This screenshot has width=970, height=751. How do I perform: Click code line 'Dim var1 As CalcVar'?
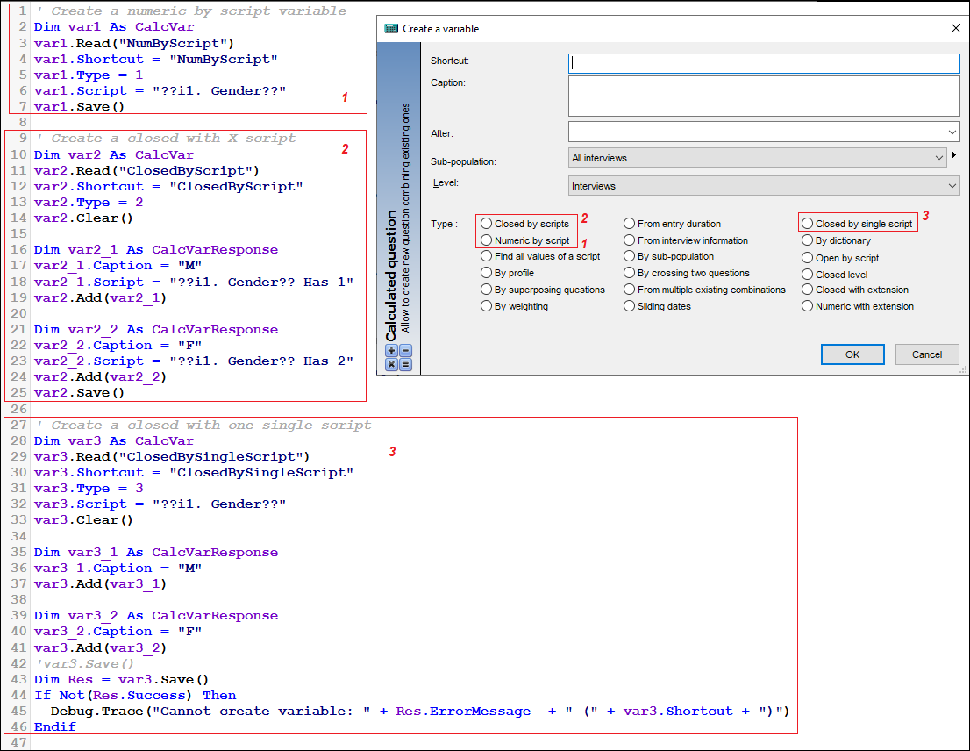[114, 26]
